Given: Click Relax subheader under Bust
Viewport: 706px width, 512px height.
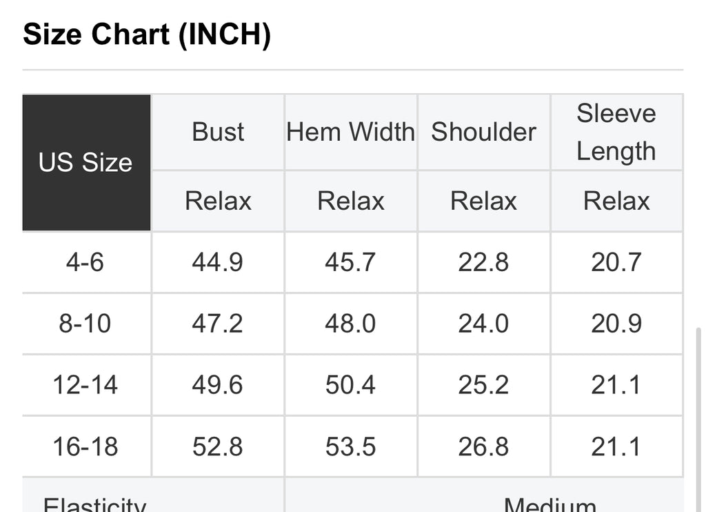Looking at the screenshot, I should click(218, 201).
